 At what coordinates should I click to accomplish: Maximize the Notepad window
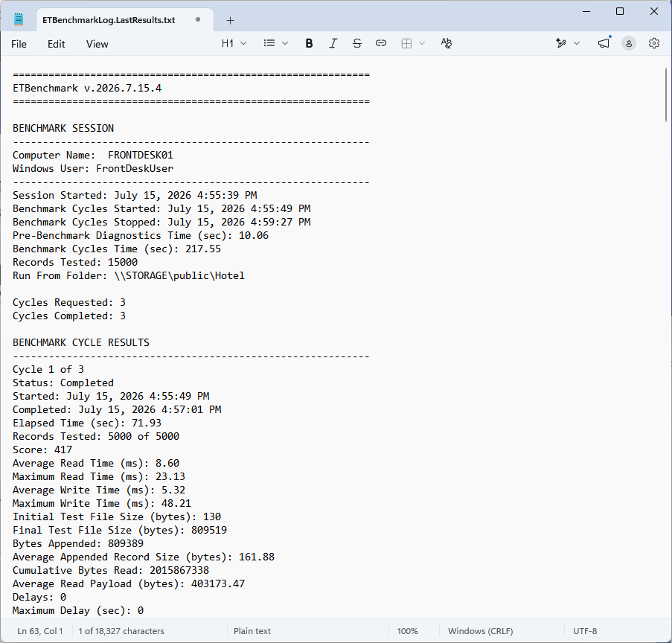point(620,12)
